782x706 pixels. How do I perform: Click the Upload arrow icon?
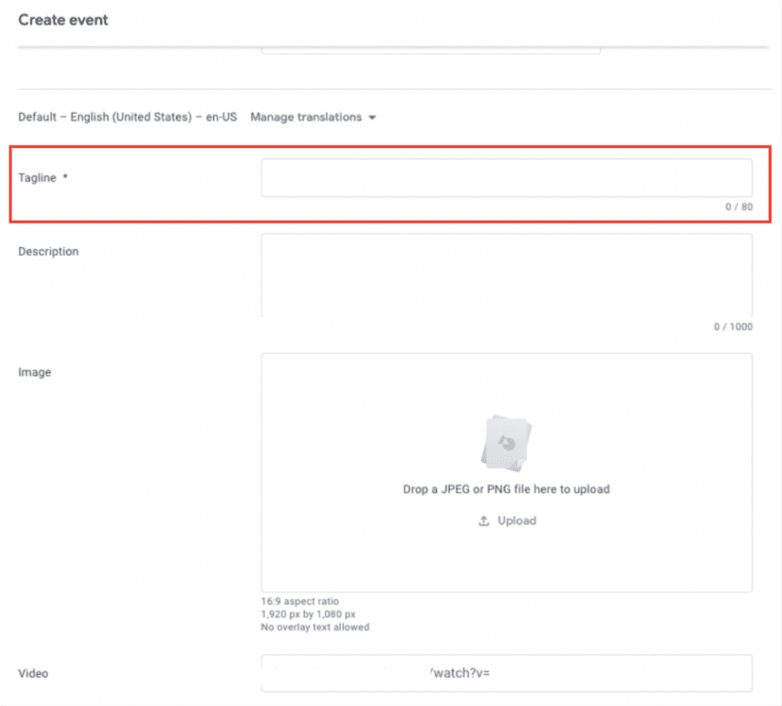pyautogui.click(x=483, y=521)
